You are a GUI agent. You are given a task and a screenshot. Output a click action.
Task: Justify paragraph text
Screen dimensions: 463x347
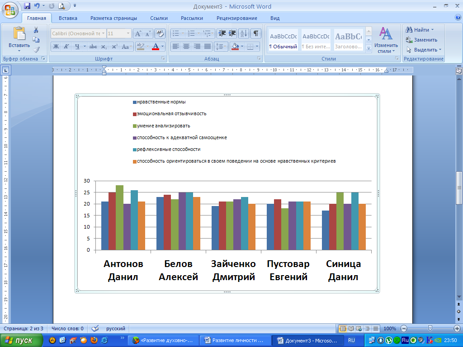click(208, 47)
